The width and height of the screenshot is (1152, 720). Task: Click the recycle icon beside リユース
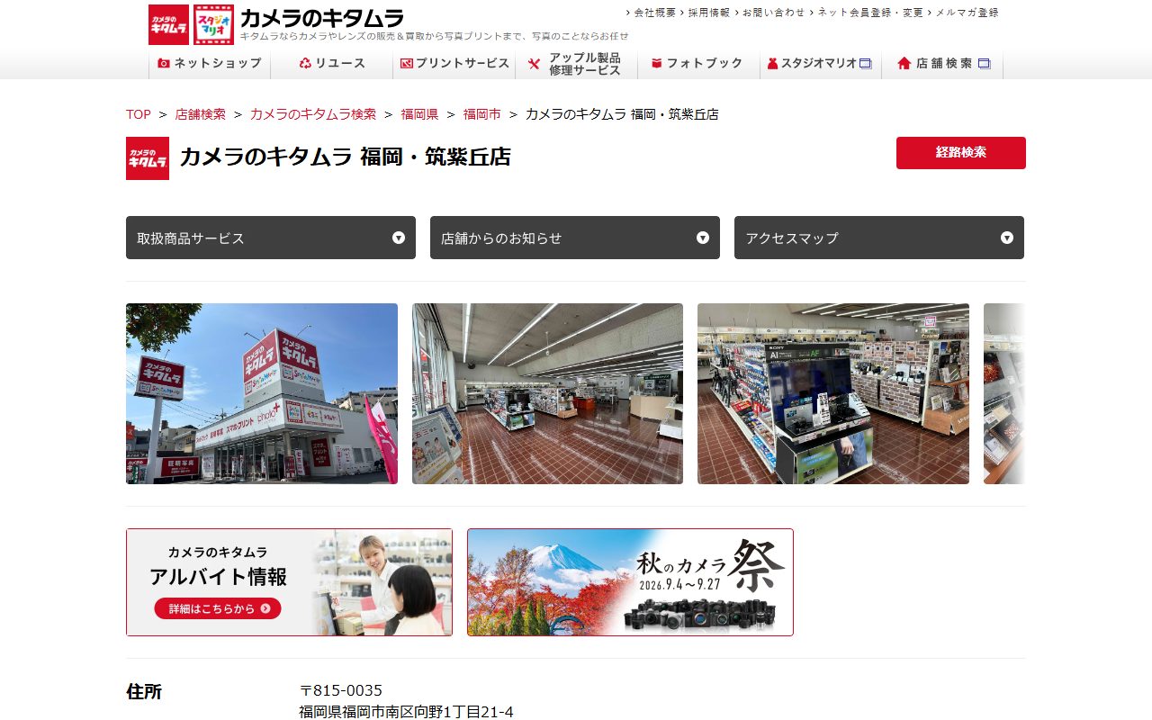(305, 63)
